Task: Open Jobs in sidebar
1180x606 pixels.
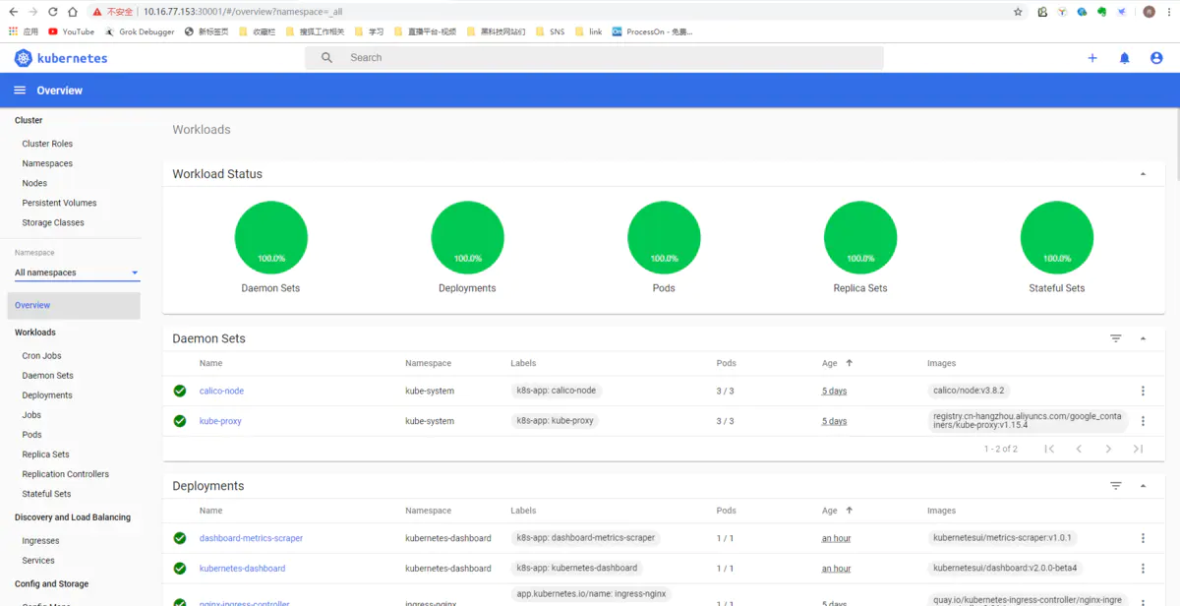Action: click(x=31, y=415)
